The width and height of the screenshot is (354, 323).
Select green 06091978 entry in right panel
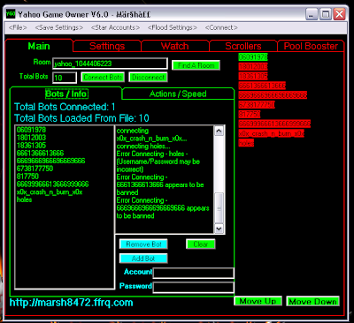[x=253, y=56]
